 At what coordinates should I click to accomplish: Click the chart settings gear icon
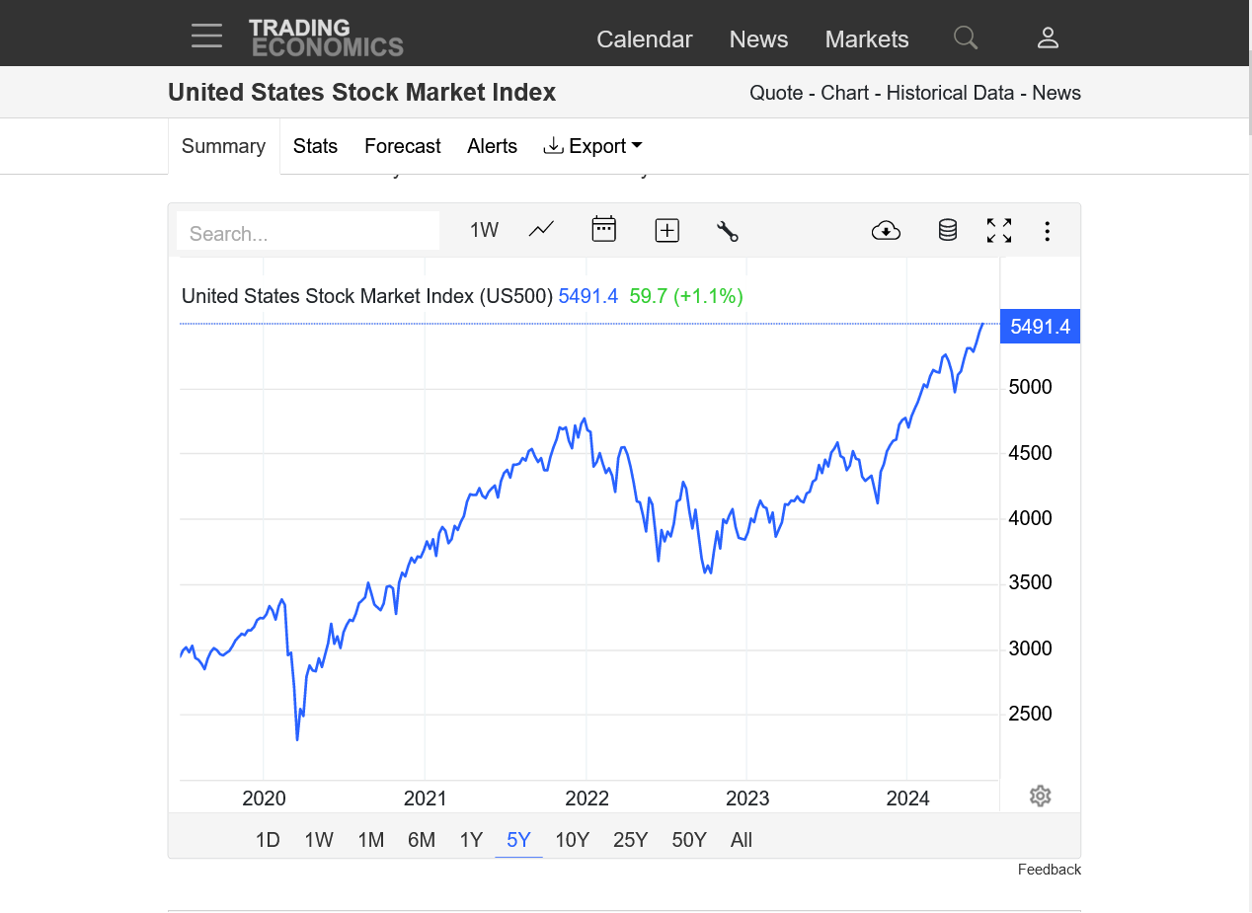tap(1040, 796)
